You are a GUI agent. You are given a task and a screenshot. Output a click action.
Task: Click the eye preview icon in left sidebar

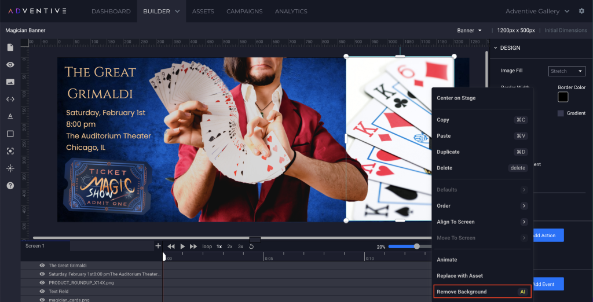pyautogui.click(x=10, y=65)
